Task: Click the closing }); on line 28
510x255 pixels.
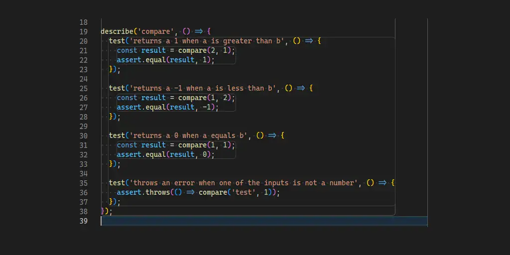Action: coord(115,117)
